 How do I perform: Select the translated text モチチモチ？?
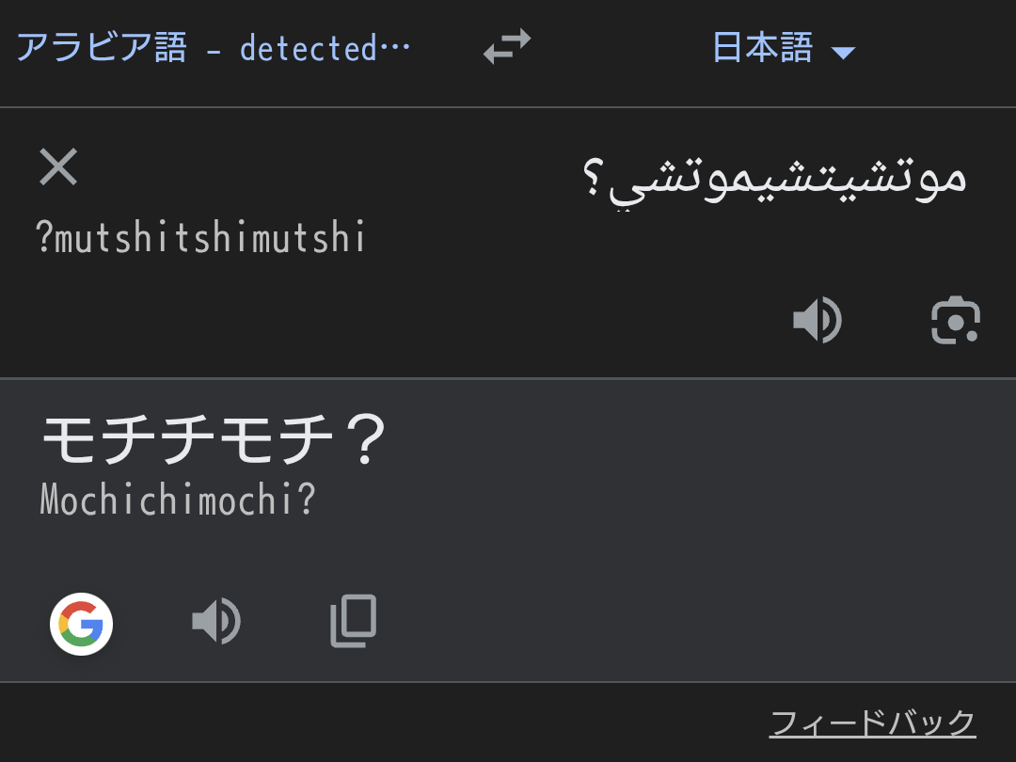coord(214,440)
